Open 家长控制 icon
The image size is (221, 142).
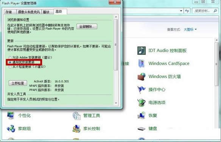coord(76,128)
